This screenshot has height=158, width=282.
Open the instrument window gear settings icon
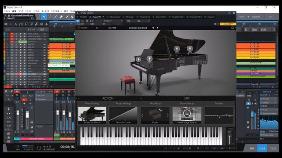click(x=215, y=24)
